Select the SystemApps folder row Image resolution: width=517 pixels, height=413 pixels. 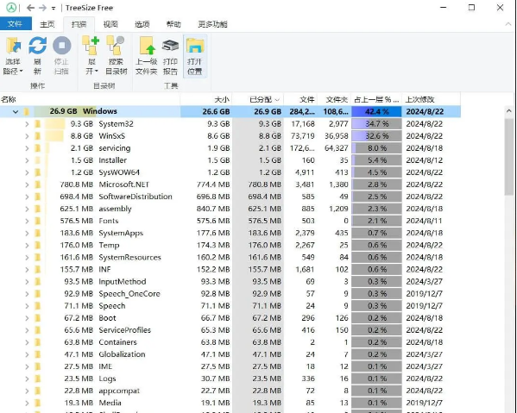click(x=230, y=233)
